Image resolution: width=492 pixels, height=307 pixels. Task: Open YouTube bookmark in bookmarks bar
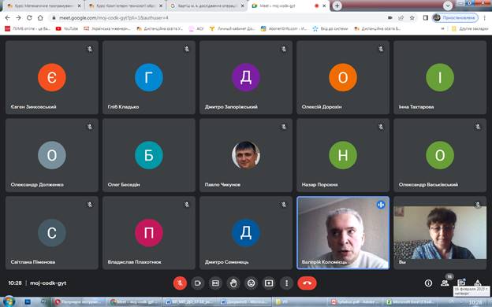pyautogui.click(x=67, y=28)
